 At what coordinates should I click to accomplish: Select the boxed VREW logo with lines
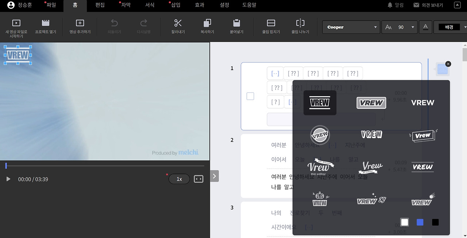point(320,103)
